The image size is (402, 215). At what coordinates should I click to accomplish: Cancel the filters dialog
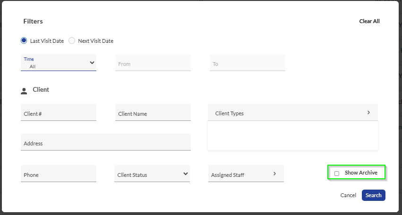point(348,195)
